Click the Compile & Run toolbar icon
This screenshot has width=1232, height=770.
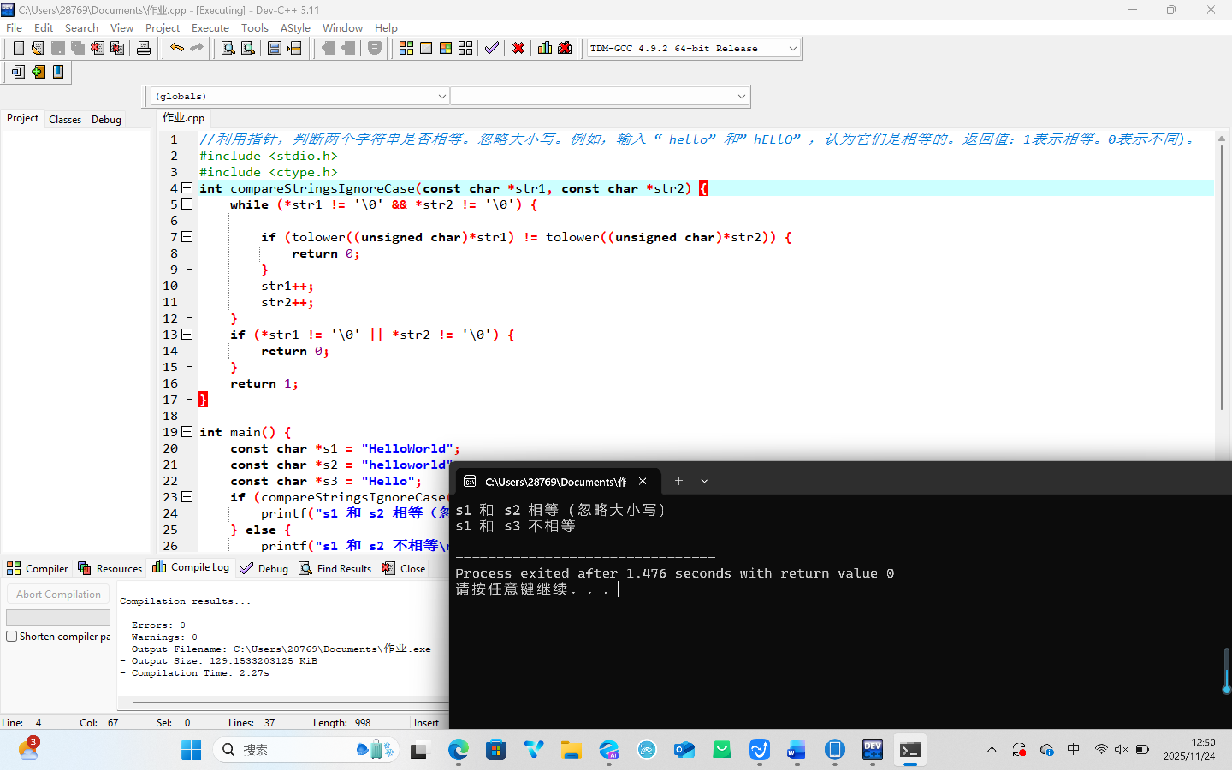(x=445, y=48)
